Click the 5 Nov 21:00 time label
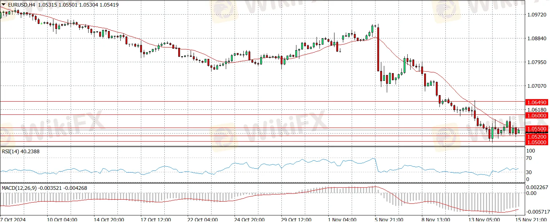This screenshot has height=222, width=550. pyautogui.click(x=390, y=219)
